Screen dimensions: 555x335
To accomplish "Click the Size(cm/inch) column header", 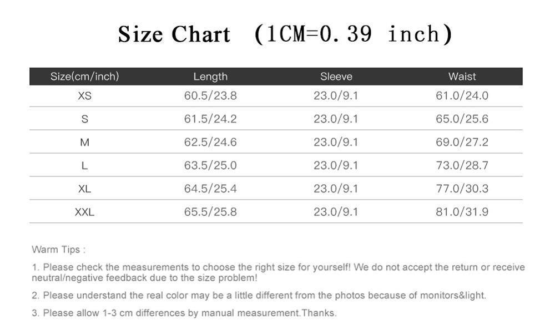I will 84,77.
